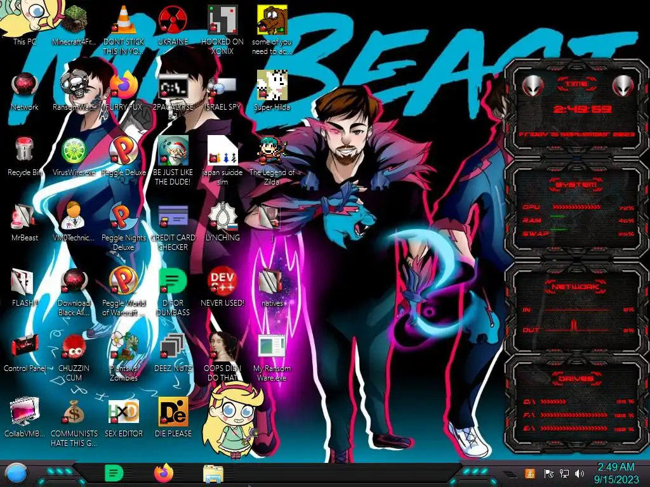
Task: Open the natives folder
Action: tap(272, 282)
